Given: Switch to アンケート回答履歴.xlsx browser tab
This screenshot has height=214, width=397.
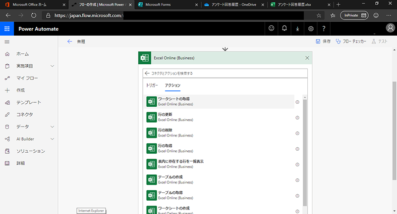Looking at the screenshot, I should coord(300,4).
